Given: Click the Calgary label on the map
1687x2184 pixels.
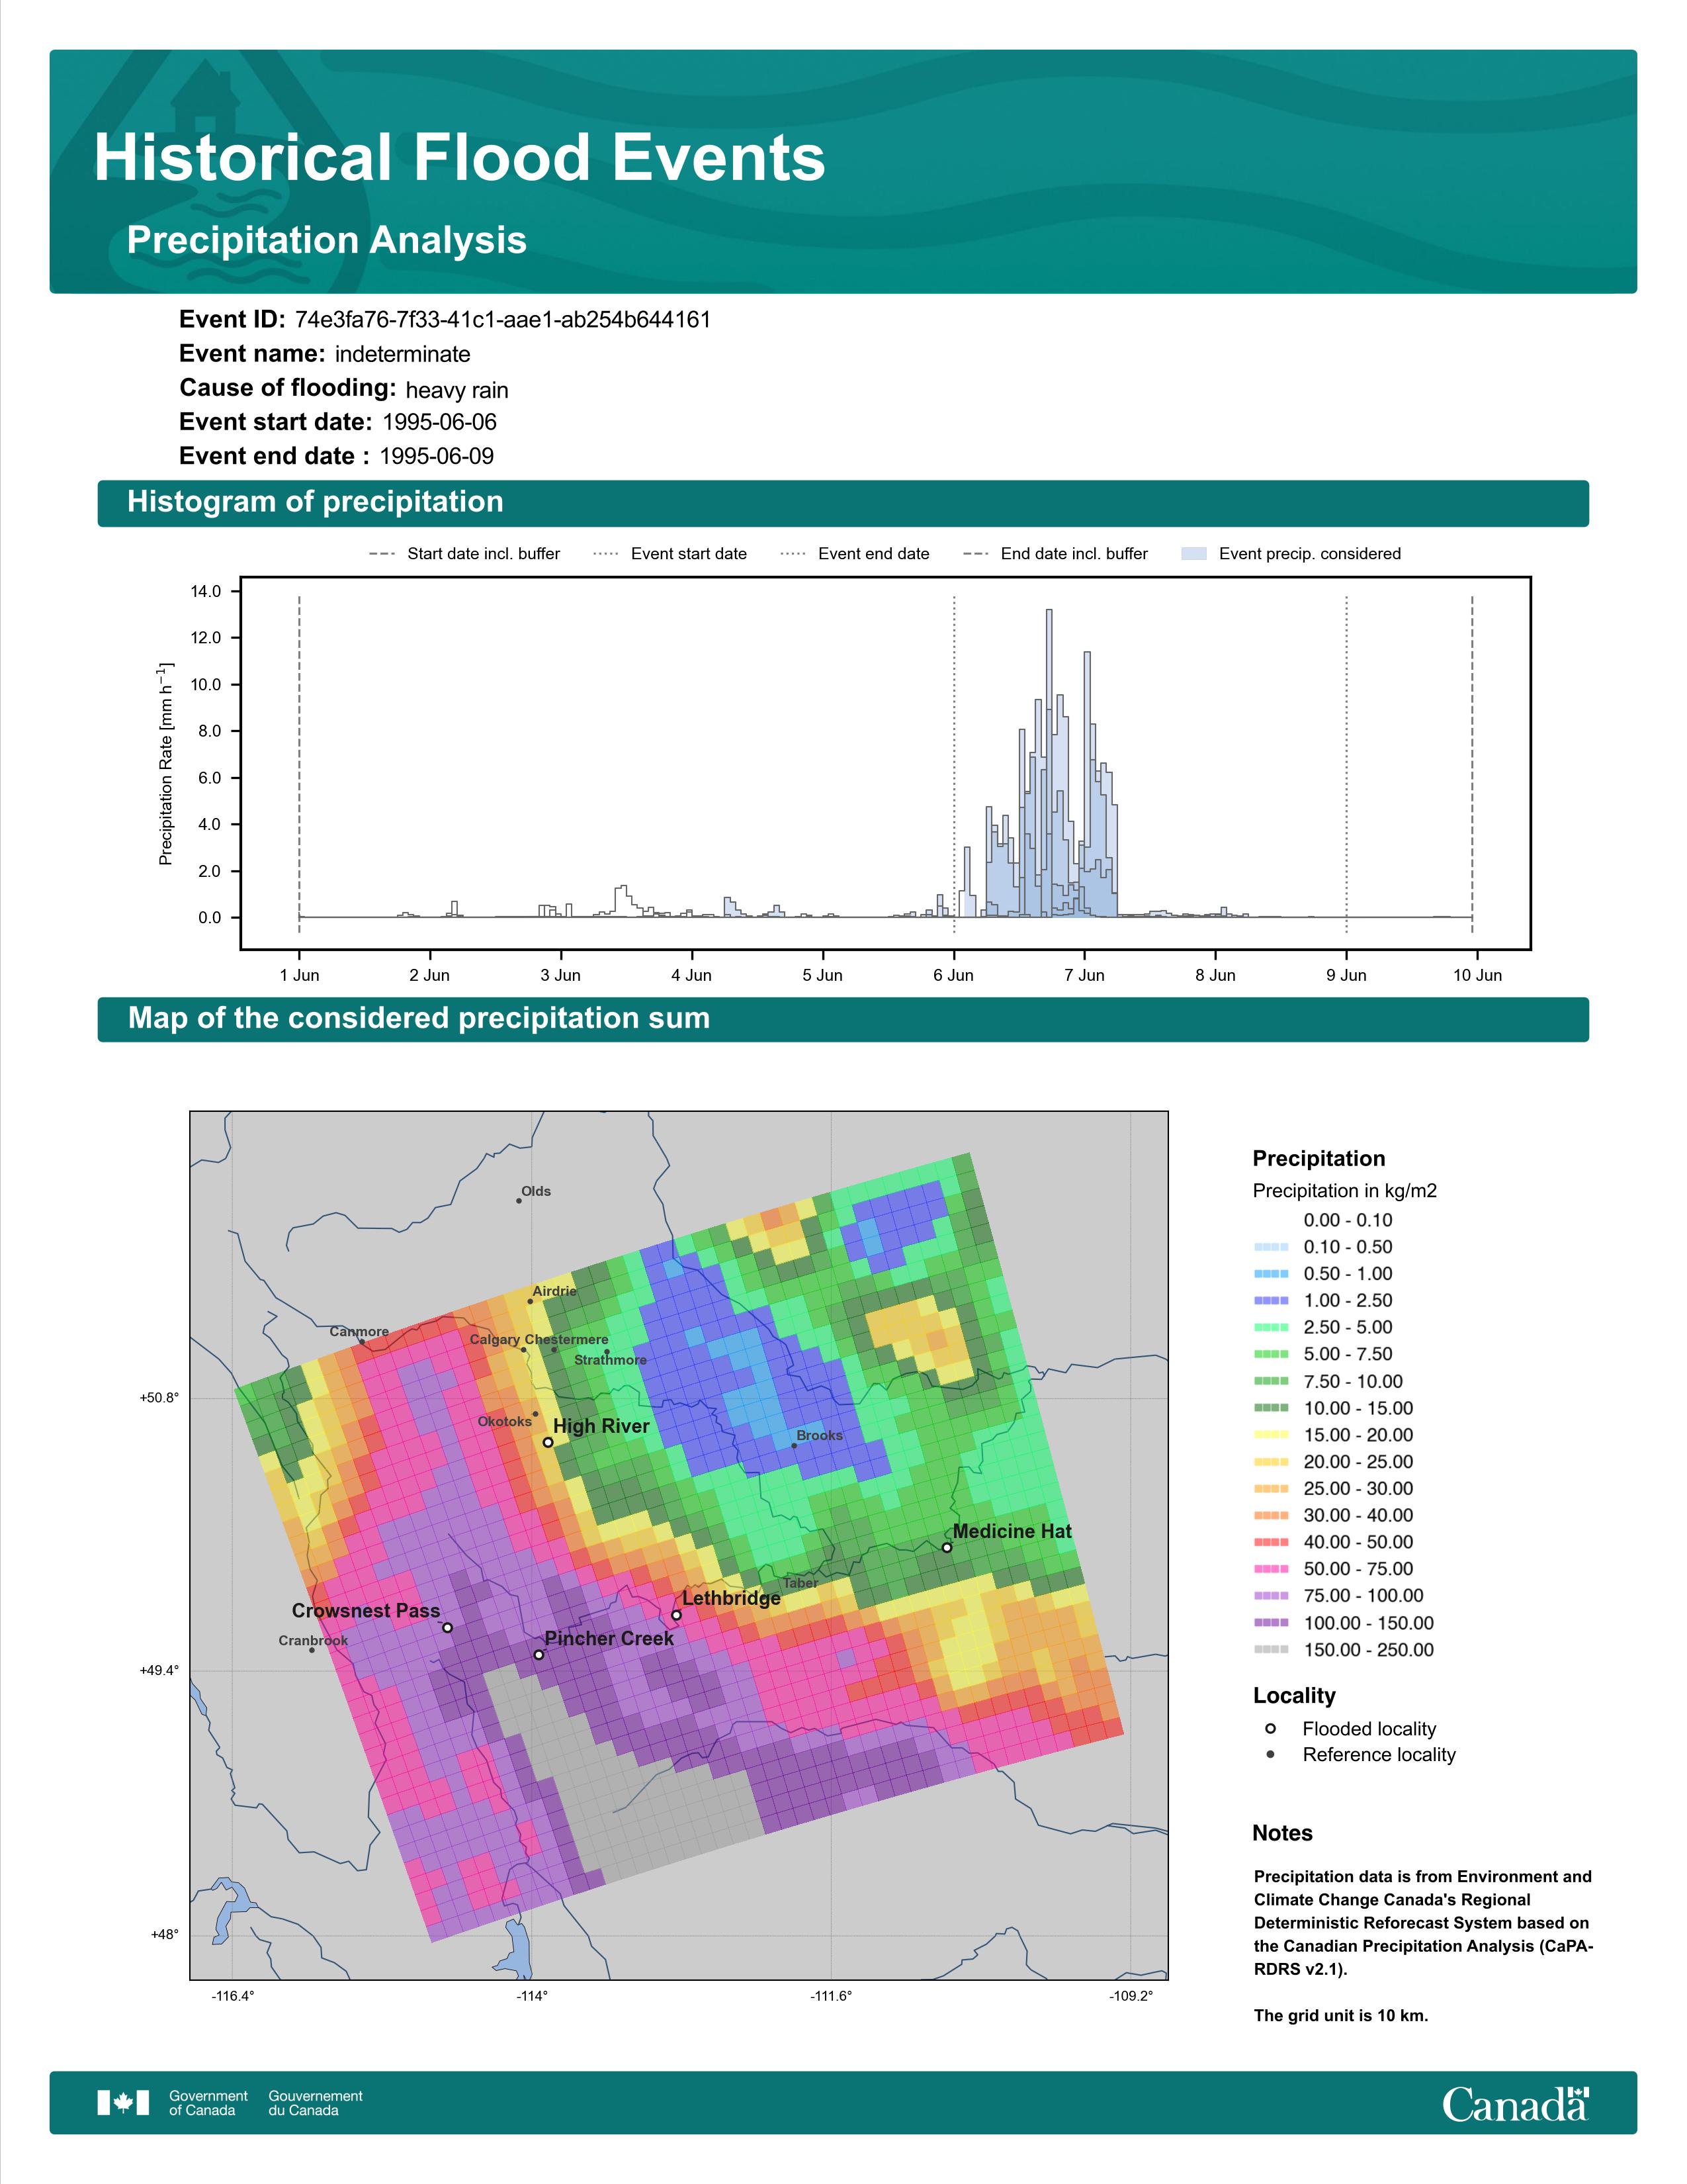Looking at the screenshot, I should 495,1339.
